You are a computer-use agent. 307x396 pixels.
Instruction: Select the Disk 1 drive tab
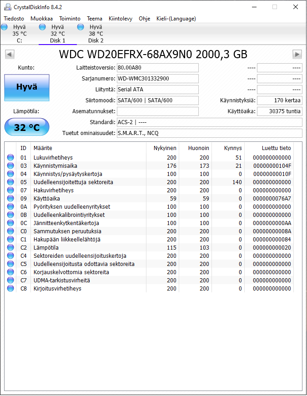58,34
